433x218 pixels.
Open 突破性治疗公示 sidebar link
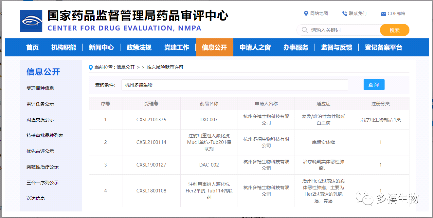(43, 167)
